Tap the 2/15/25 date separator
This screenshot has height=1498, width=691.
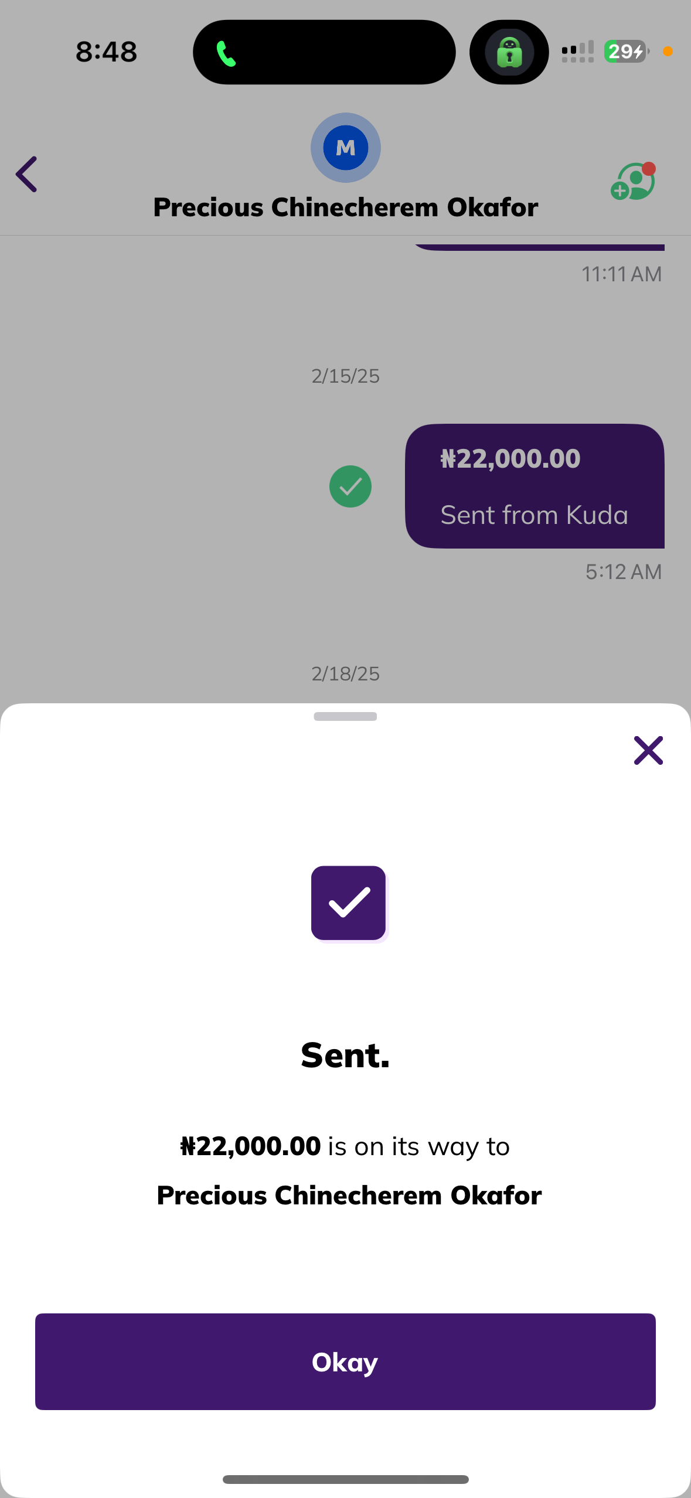(345, 376)
